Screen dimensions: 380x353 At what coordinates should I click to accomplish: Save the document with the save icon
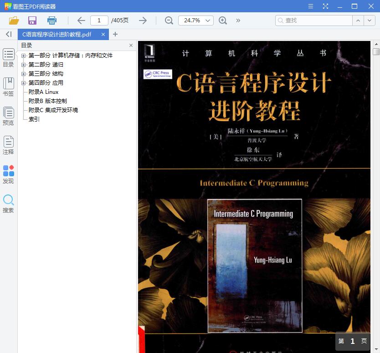pyautogui.click(x=32, y=20)
